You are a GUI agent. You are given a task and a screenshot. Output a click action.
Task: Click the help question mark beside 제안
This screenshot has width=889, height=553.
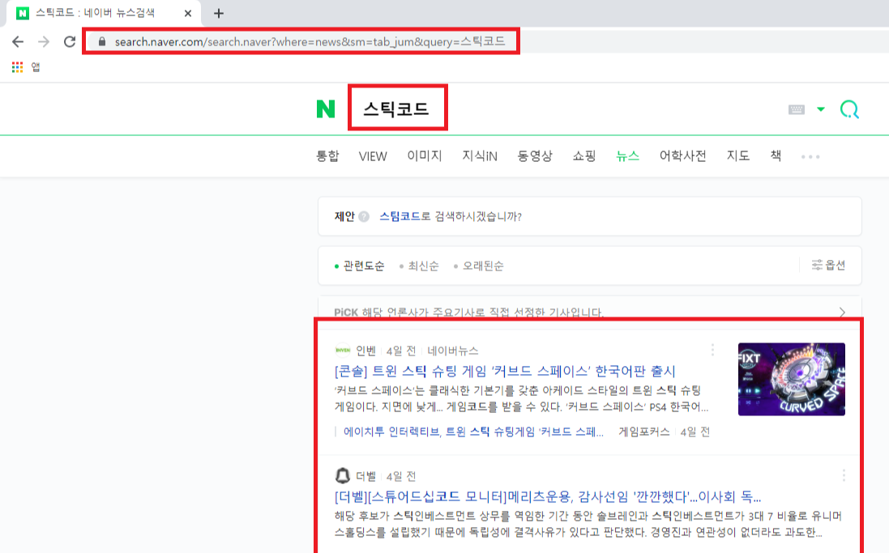tap(364, 216)
